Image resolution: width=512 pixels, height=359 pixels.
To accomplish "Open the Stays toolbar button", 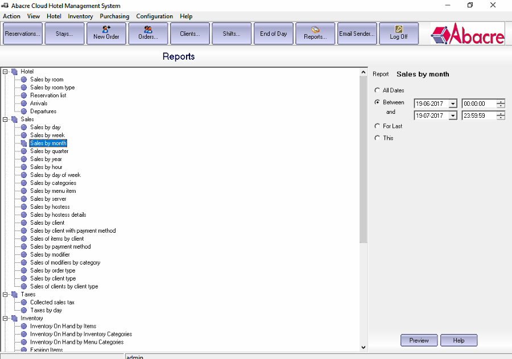I will pos(64,34).
